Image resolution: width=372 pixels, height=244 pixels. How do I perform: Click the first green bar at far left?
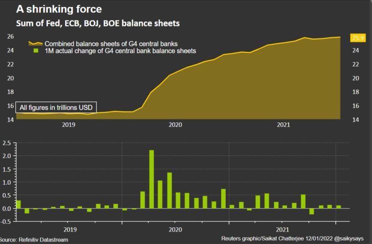[18, 204]
